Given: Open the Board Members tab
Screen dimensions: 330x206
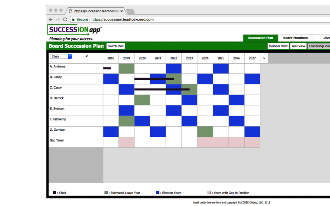Looking at the screenshot, I should [295, 38].
